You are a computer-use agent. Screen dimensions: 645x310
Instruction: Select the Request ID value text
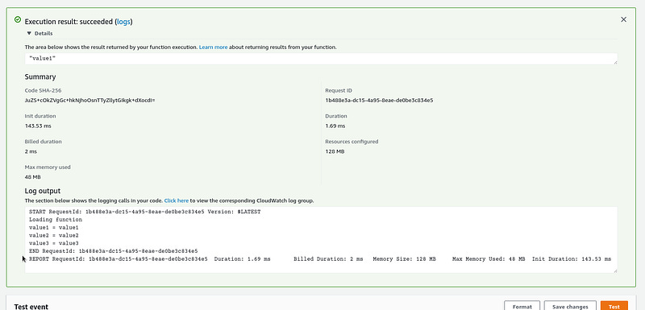point(379,100)
